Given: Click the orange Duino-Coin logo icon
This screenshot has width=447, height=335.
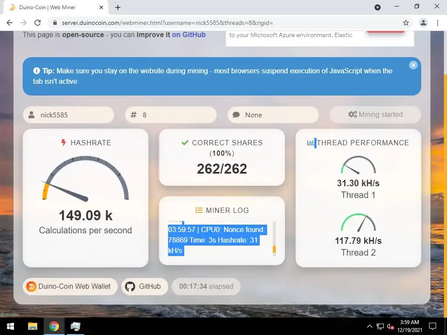Looking at the screenshot, I should click(31, 286).
